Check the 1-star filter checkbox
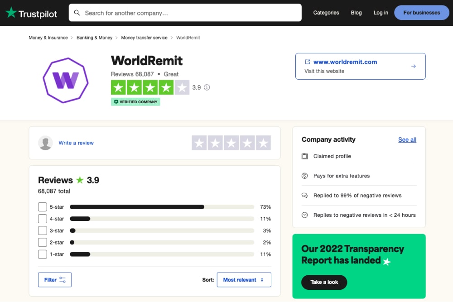 43,254
